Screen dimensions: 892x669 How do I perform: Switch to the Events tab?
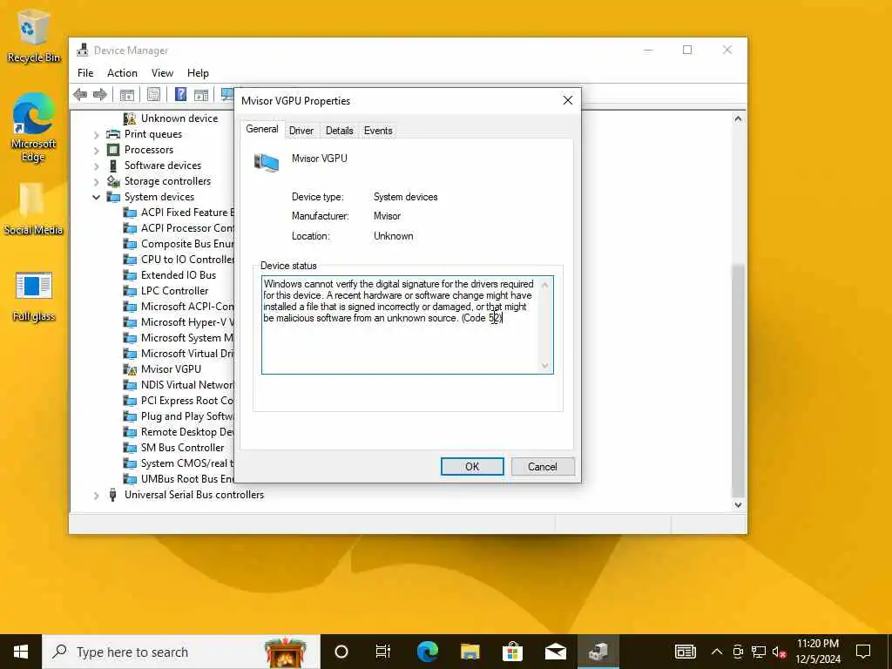tap(378, 131)
